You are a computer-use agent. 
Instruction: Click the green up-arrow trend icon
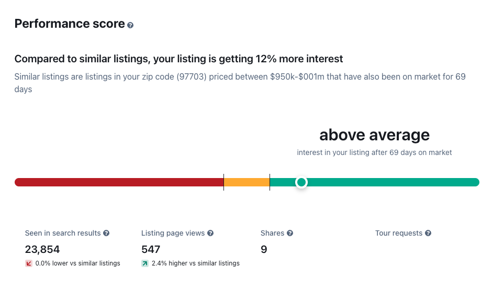(x=145, y=263)
